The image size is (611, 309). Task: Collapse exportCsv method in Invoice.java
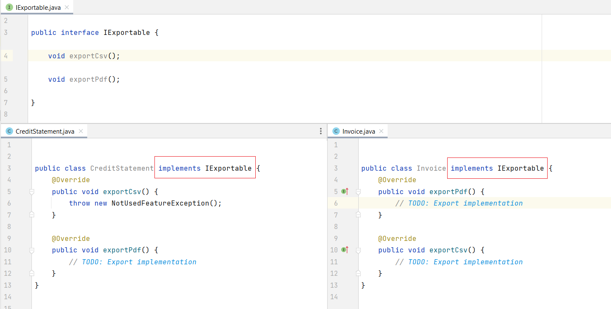point(358,250)
